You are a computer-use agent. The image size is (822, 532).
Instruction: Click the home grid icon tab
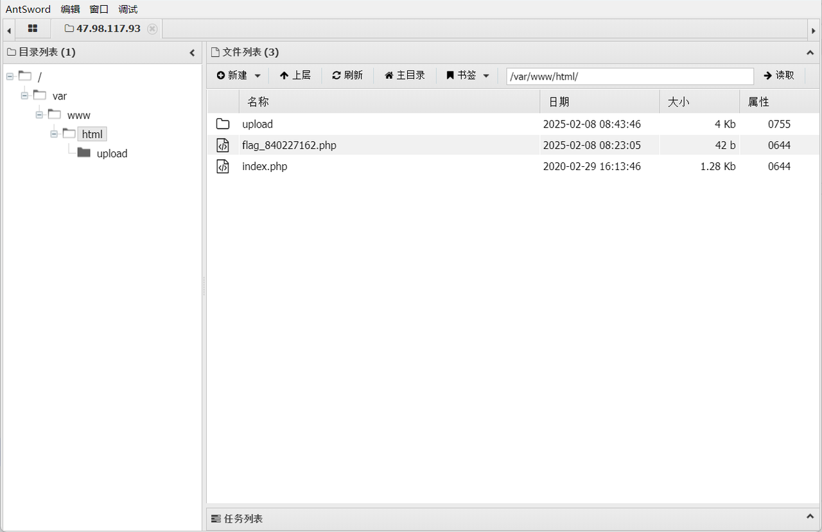coord(33,29)
